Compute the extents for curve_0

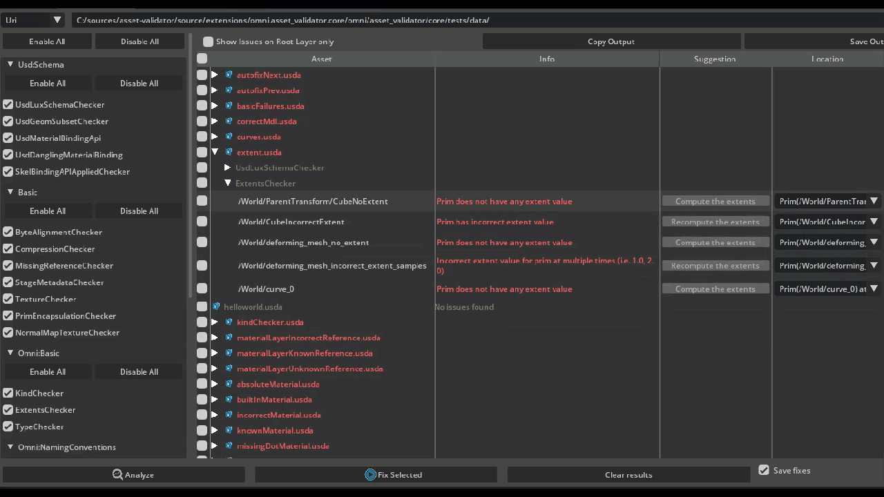pyautogui.click(x=715, y=289)
